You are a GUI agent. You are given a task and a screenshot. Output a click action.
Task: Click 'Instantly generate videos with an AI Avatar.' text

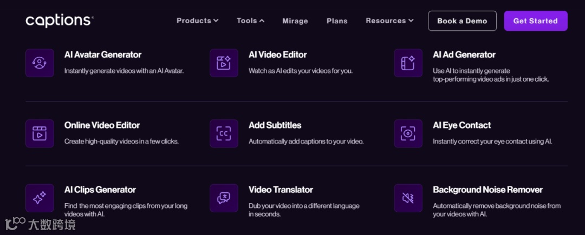pos(124,71)
